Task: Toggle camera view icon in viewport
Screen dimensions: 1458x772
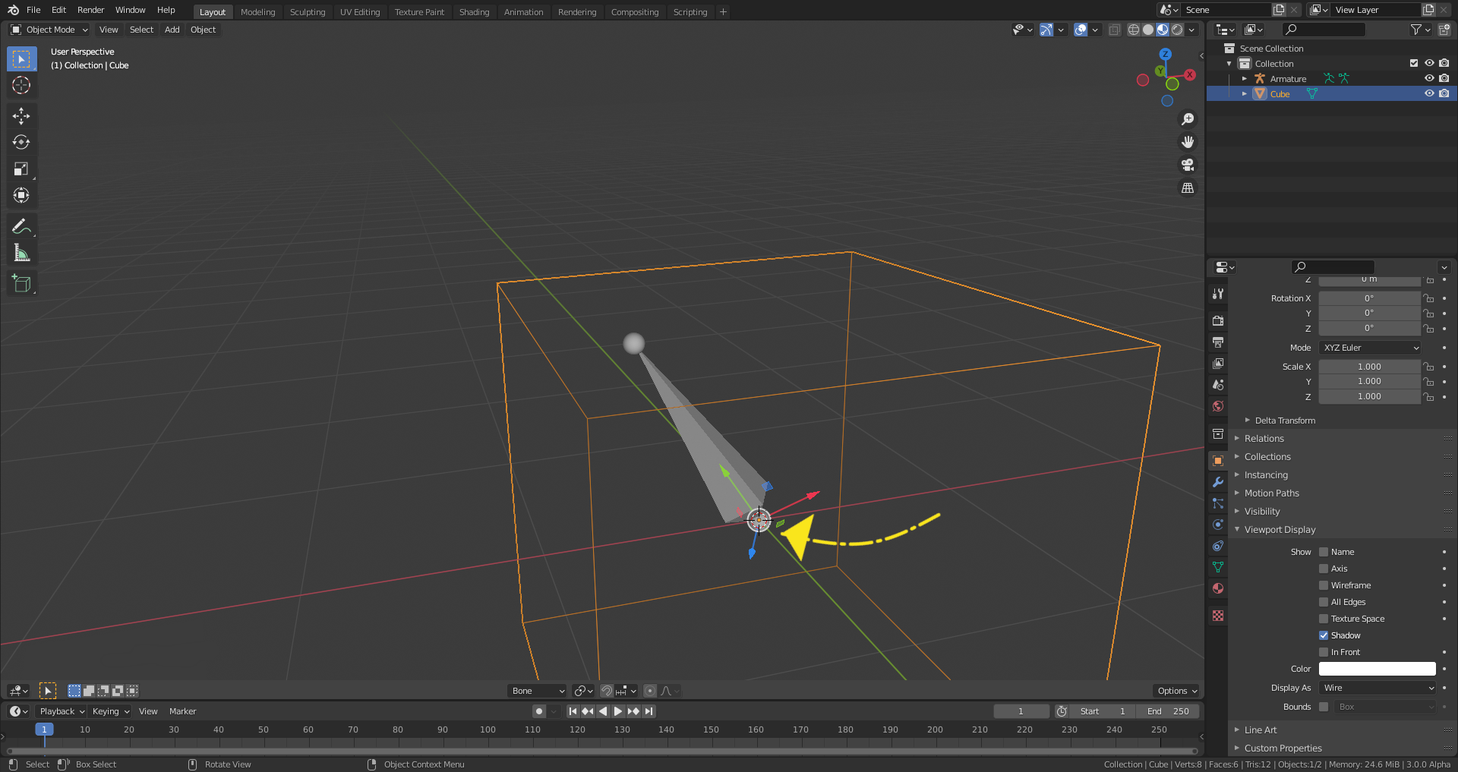Action: (x=1188, y=165)
